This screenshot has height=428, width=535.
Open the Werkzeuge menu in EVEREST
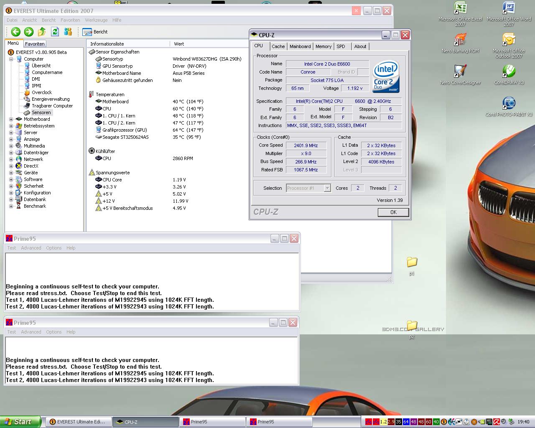point(96,20)
